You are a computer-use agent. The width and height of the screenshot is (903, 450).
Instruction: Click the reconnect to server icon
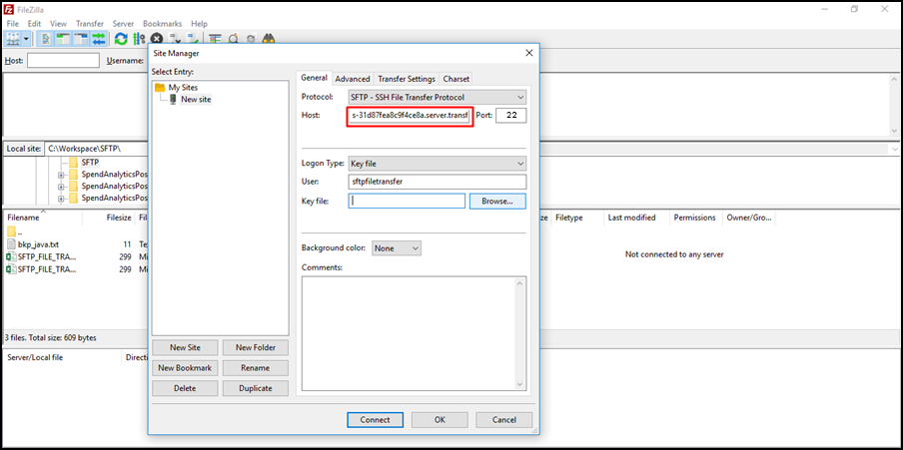pos(194,39)
